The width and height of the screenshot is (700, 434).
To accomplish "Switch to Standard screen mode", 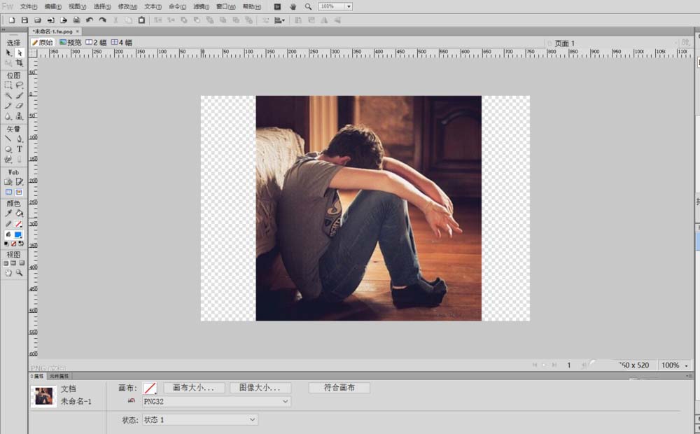I will pos(6,263).
